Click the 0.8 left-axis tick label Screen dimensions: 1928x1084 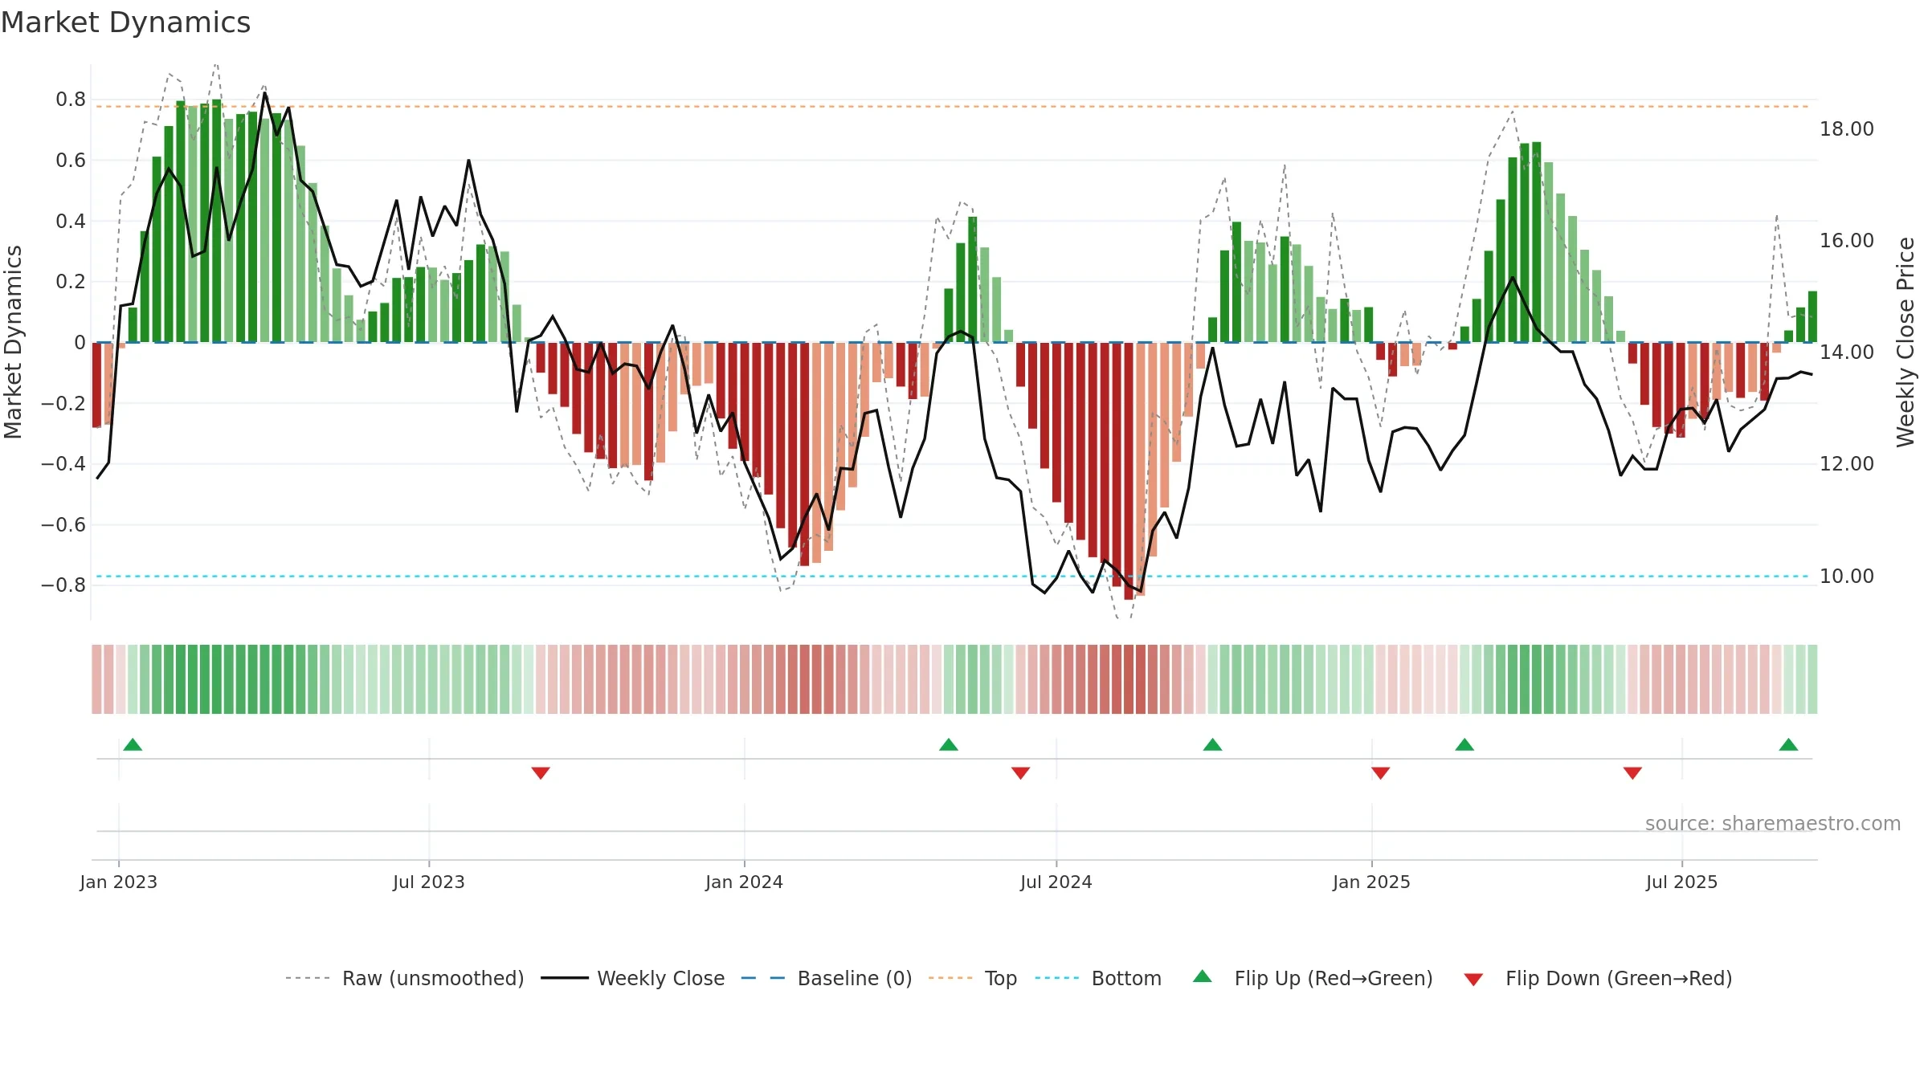click(x=71, y=100)
